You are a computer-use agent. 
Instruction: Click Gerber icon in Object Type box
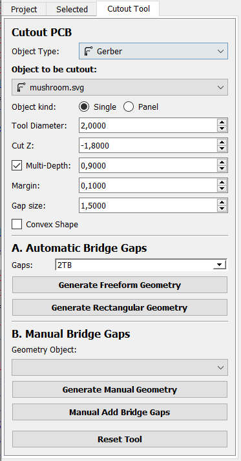point(89,51)
